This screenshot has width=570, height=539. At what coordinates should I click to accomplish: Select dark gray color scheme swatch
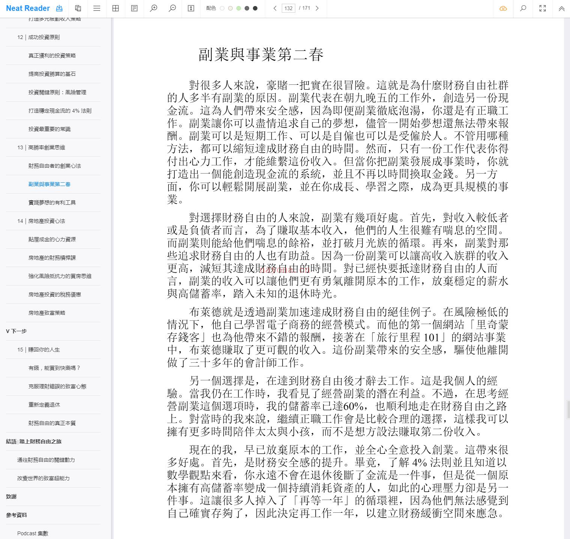(247, 8)
